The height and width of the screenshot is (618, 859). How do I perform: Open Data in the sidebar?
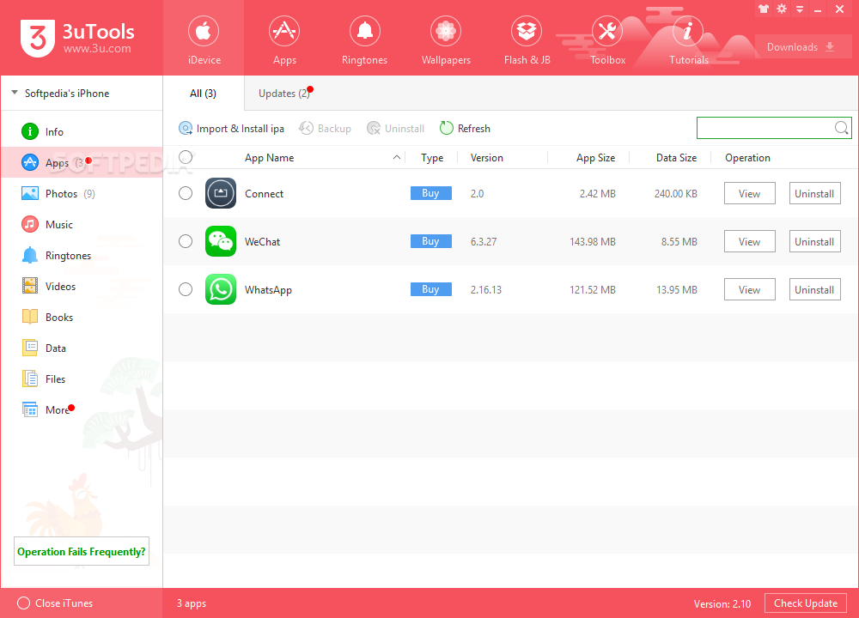click(82, 348)
